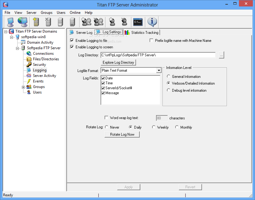Uncheck the Time log field
255x200 pixels.
click(103, 83)
